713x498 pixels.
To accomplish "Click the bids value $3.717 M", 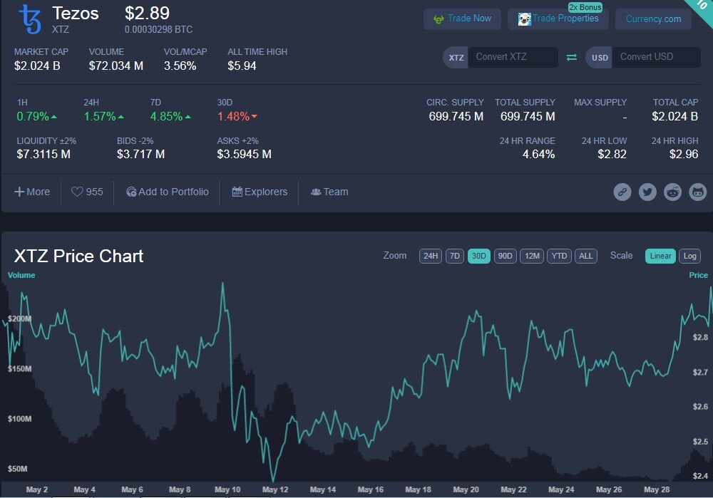I will pos(141,154).
